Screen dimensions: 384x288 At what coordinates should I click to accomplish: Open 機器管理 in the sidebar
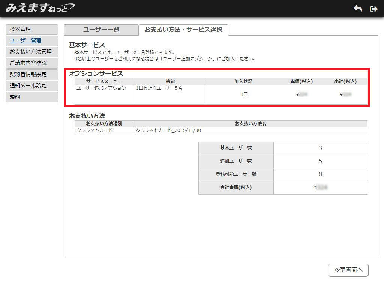(32, 30)
